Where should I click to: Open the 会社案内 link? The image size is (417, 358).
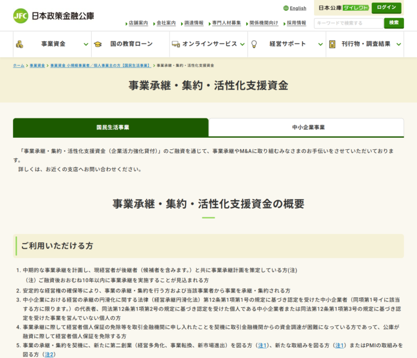pyautogui.click(x=166, y=23)
